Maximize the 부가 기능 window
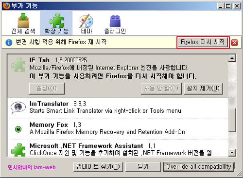Viewport: 243px width, 178px height. click(228, 6)
